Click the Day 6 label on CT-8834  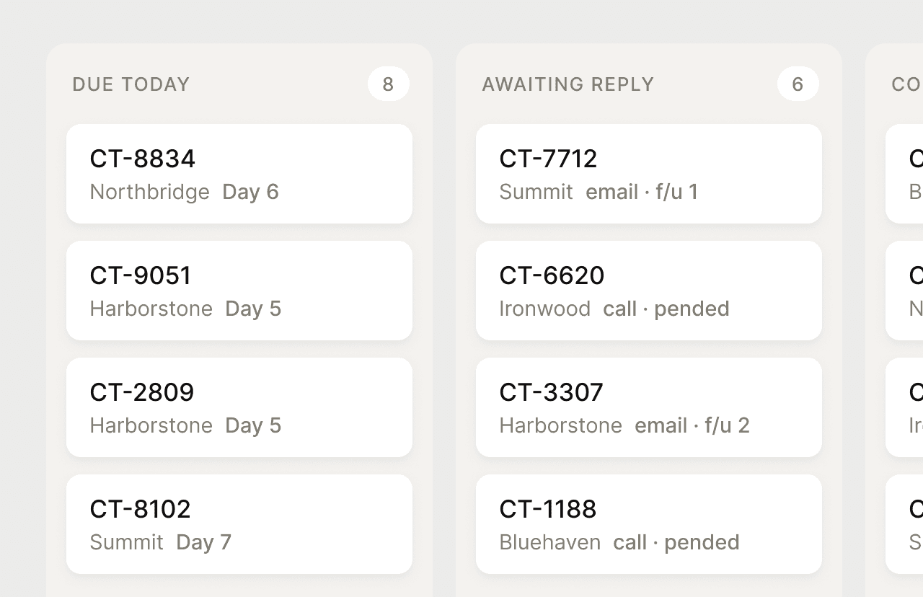point(250,192)
